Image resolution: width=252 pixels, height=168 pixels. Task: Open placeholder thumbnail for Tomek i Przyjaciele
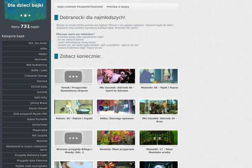(x=73, y=76)
